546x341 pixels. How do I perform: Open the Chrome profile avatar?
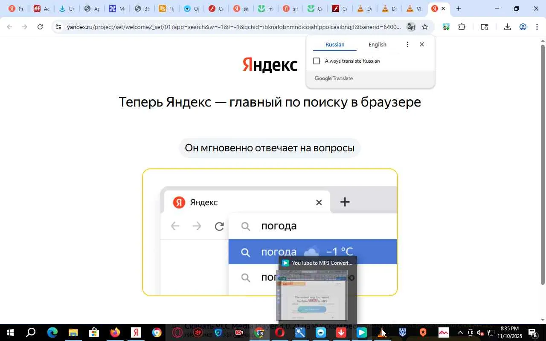coord(523,27)
